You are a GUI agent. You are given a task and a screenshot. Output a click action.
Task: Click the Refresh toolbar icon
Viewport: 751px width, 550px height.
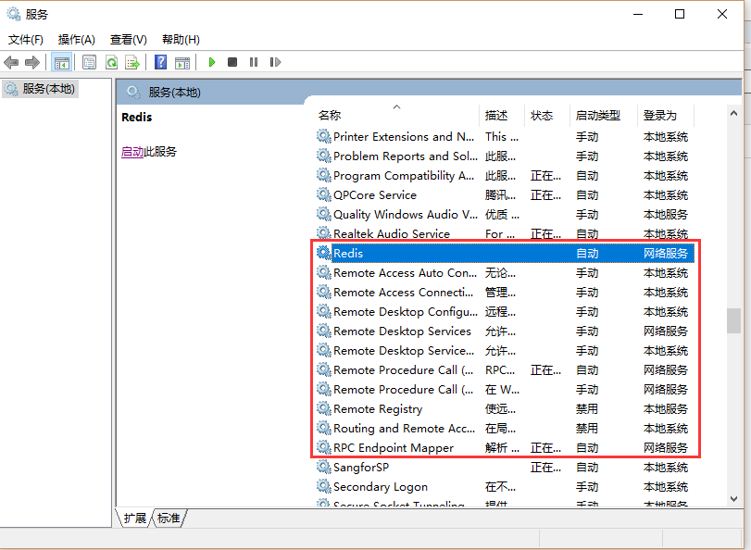(x=111, y=62)
